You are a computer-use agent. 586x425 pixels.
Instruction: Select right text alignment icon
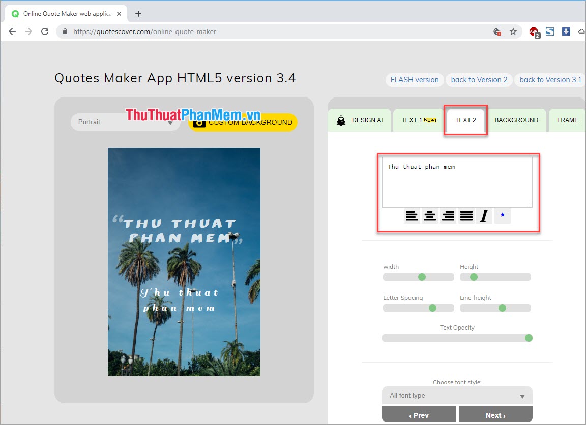[448, 215]
